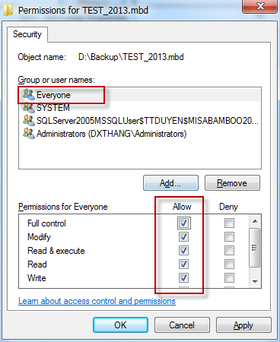The image size is (280, 342).
Task: Click the permissions list scrollbar thumb
Action: 255,248
